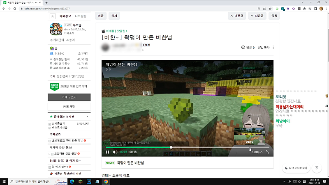
Task: Open Microsoft Edge from the taskbar
Action: (72, 181)
